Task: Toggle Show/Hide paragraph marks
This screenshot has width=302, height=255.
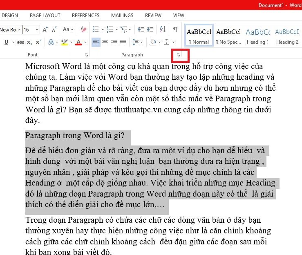Action: (x=175, y=29)
